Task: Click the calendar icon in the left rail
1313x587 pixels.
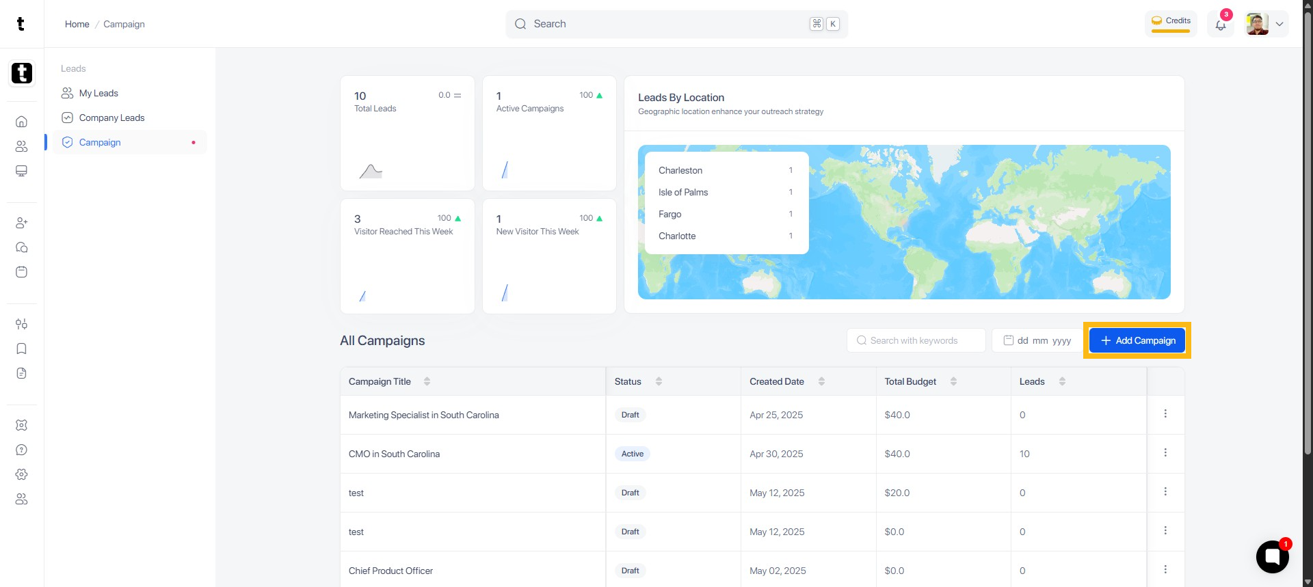Action: [21, 272]
